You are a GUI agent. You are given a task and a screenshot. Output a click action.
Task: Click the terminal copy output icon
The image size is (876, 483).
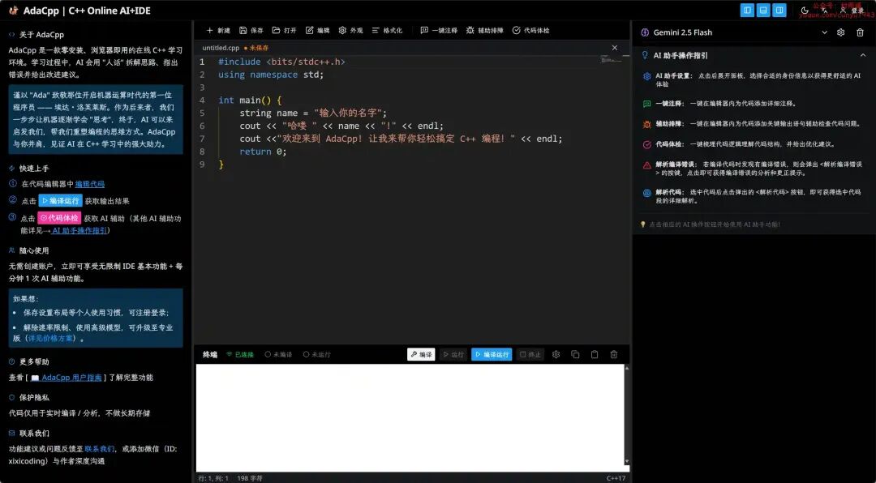tap(575, 355)
